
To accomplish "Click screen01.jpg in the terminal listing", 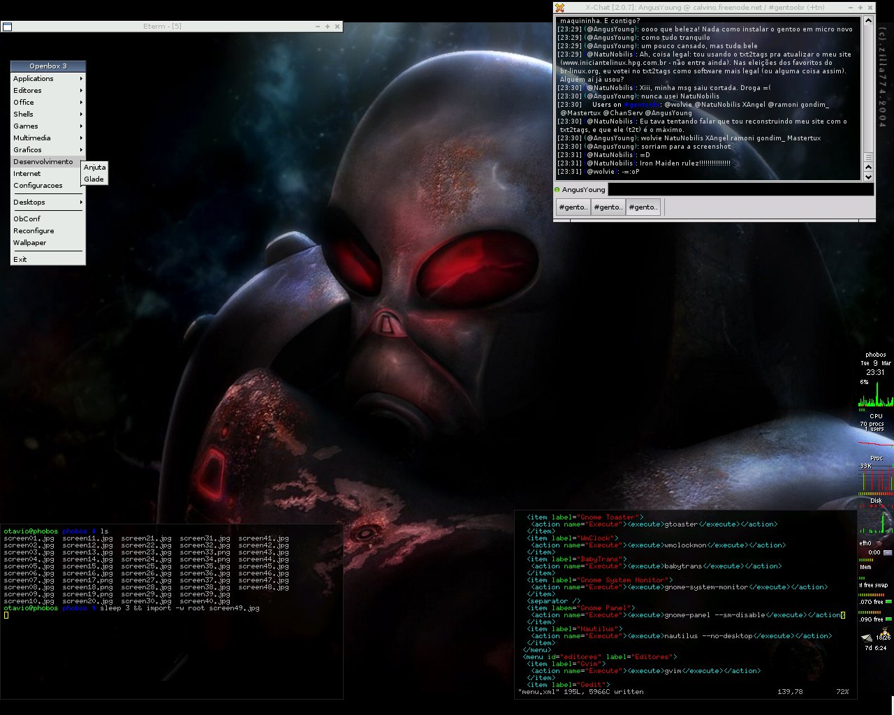I will 29,538.
